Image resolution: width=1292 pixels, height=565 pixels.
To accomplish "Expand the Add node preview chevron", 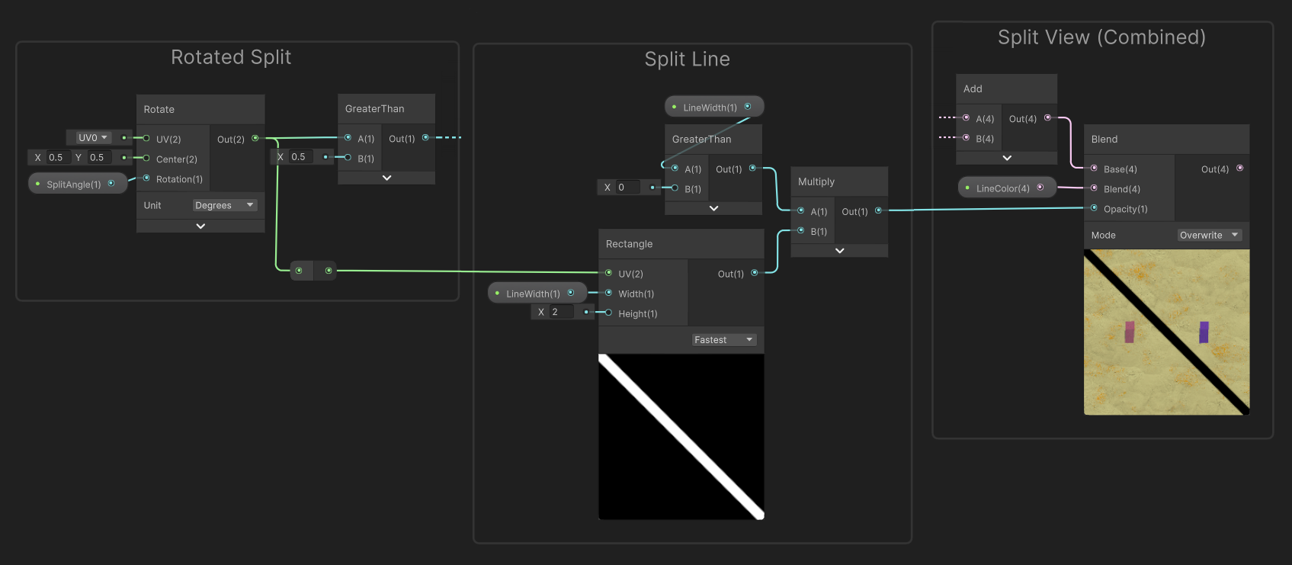I will coord(1006,158).
